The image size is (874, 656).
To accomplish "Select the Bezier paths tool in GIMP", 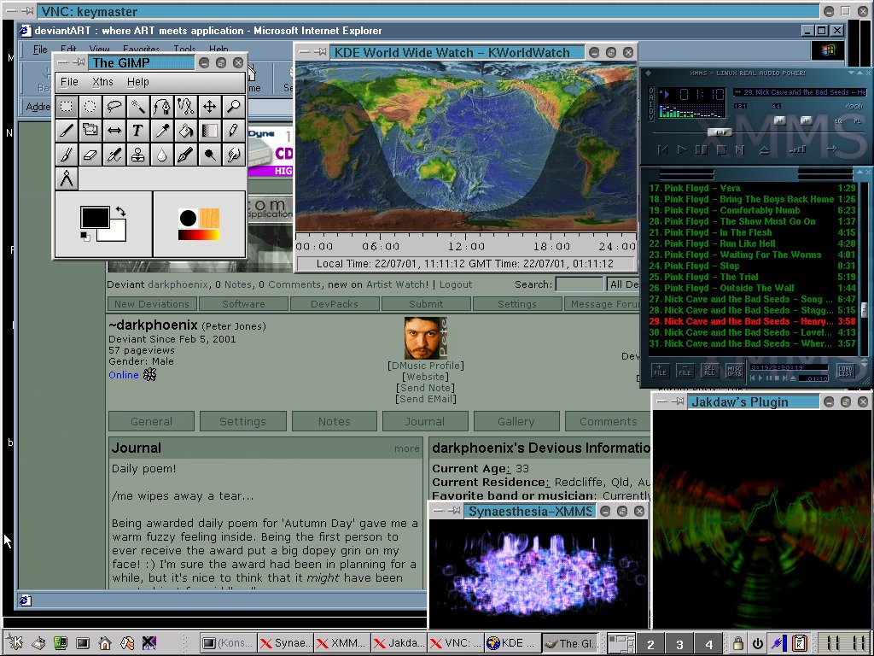I will tap(162, 106).
